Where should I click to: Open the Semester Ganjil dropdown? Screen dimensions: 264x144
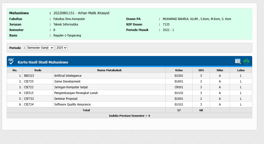(40, 48)
